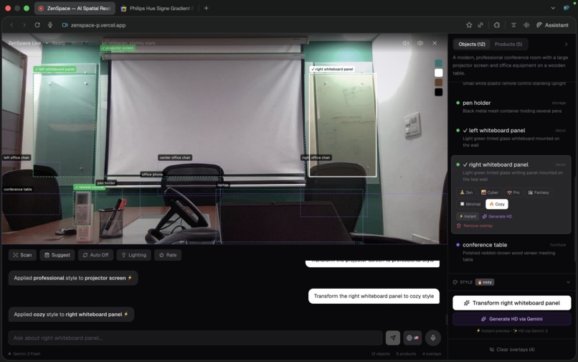Select the pen holder object row

(x=511, y=106)
